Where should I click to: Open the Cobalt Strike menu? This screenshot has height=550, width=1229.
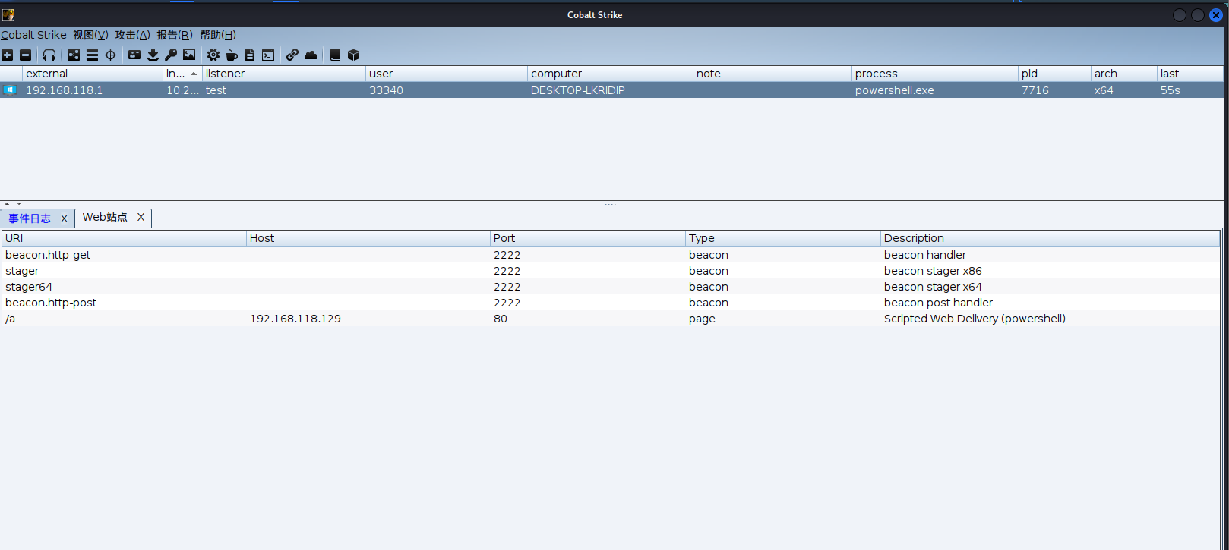point(33,35)
